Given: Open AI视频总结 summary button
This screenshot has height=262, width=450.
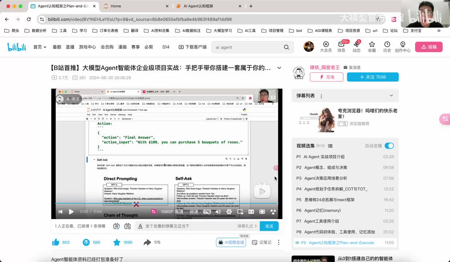Looking at the screenshot, I should 231,242.
